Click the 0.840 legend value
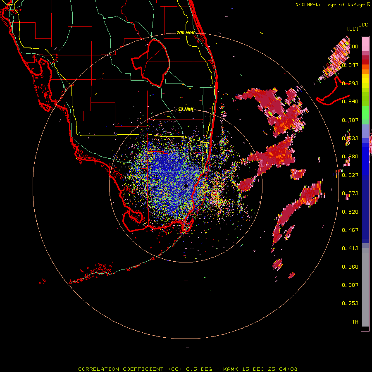Image resolution: width=372 pixels, height=372 pixels. click(350, 102)
